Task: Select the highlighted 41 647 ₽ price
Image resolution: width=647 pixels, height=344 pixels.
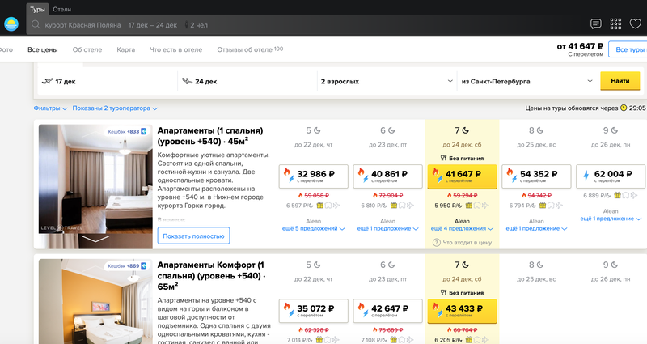Action: tap(462, 176)
